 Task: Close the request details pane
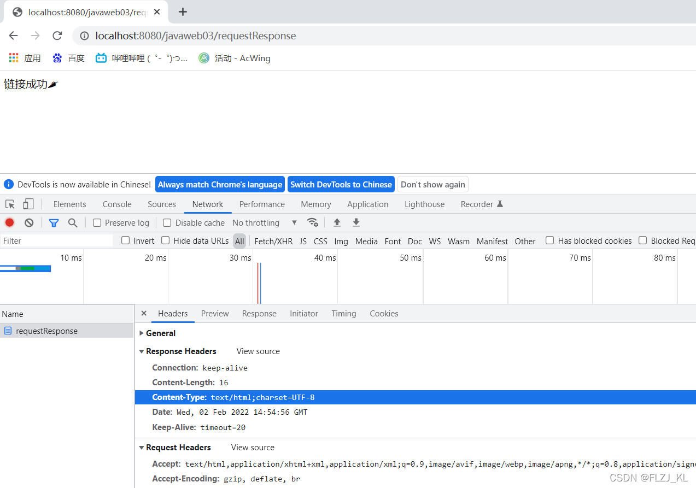tap(144, 313)
